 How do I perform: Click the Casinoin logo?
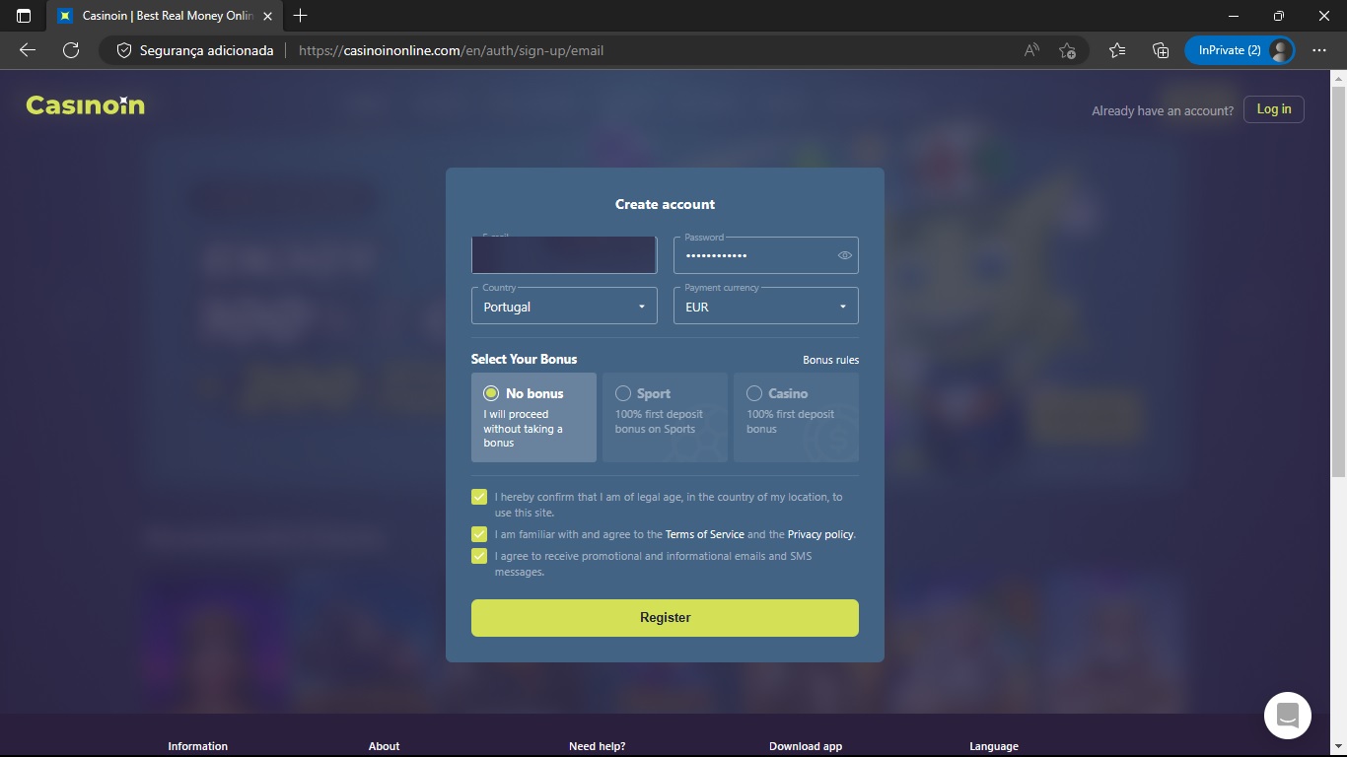85,105
